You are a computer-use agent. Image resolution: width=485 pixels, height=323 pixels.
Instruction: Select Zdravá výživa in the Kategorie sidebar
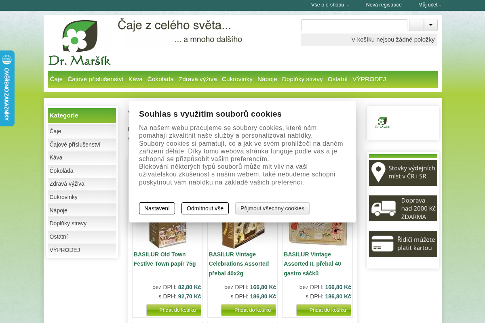point(82,184)
